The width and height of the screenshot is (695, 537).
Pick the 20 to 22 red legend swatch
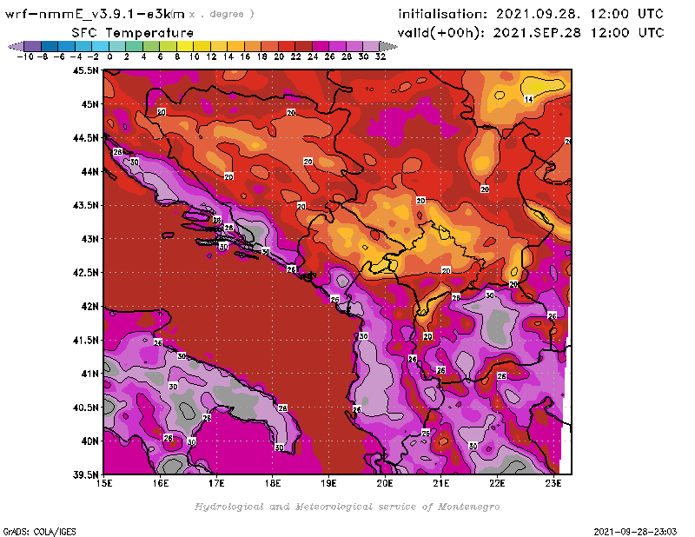[287, 46]
